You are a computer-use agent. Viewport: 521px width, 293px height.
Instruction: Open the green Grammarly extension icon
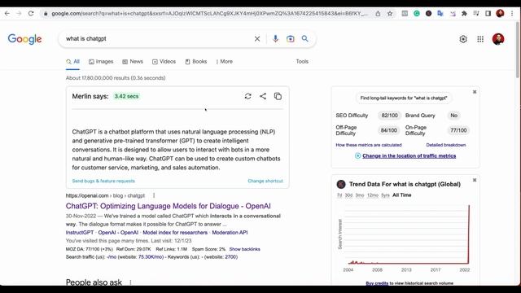[417, 14]
